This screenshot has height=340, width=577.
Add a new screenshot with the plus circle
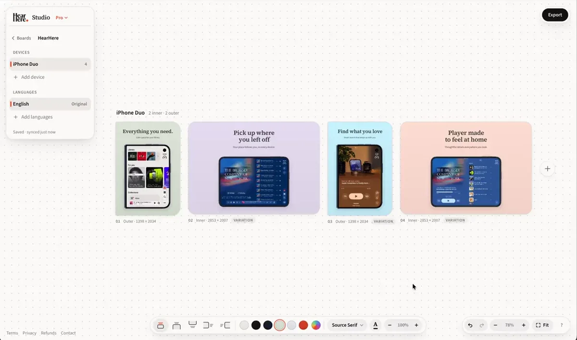click(x=547, y=169)
